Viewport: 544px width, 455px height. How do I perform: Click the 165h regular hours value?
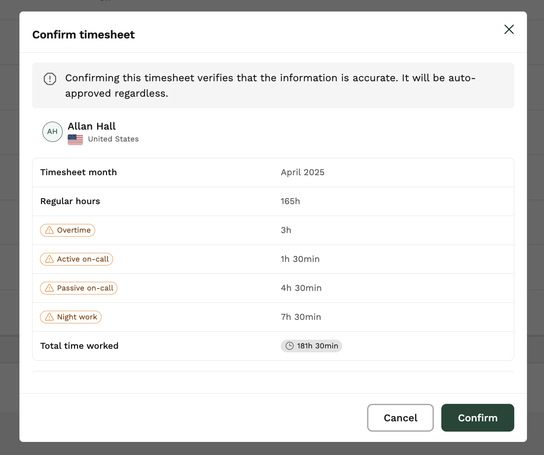(290, 201)
